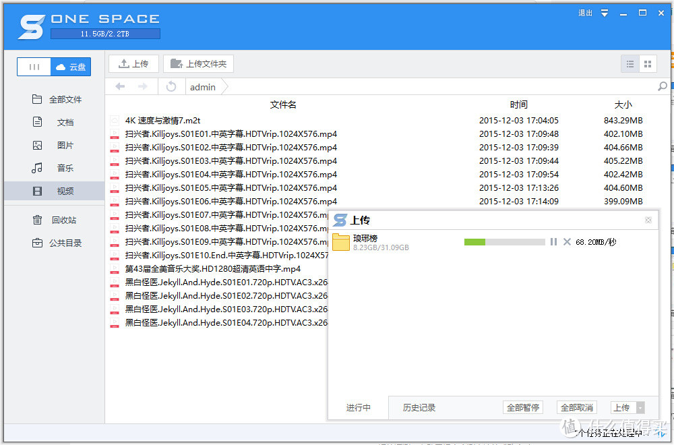
Task: Click the size 843.29MB
Action: tap(623, 121)
